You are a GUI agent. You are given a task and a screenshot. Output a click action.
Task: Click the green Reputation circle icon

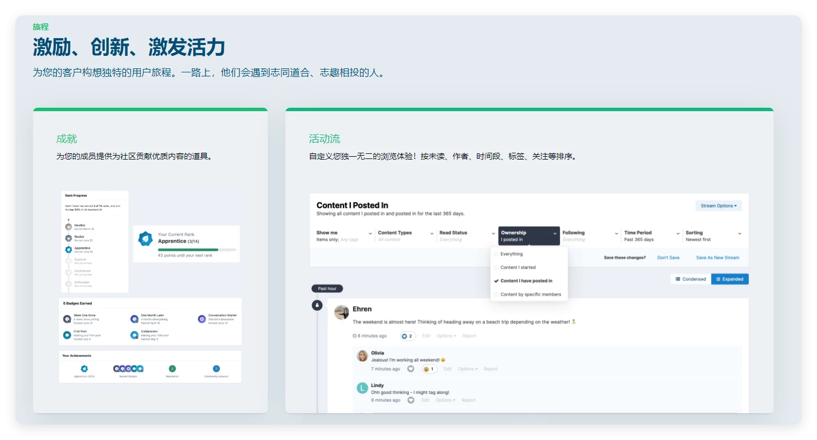point(172,369)
